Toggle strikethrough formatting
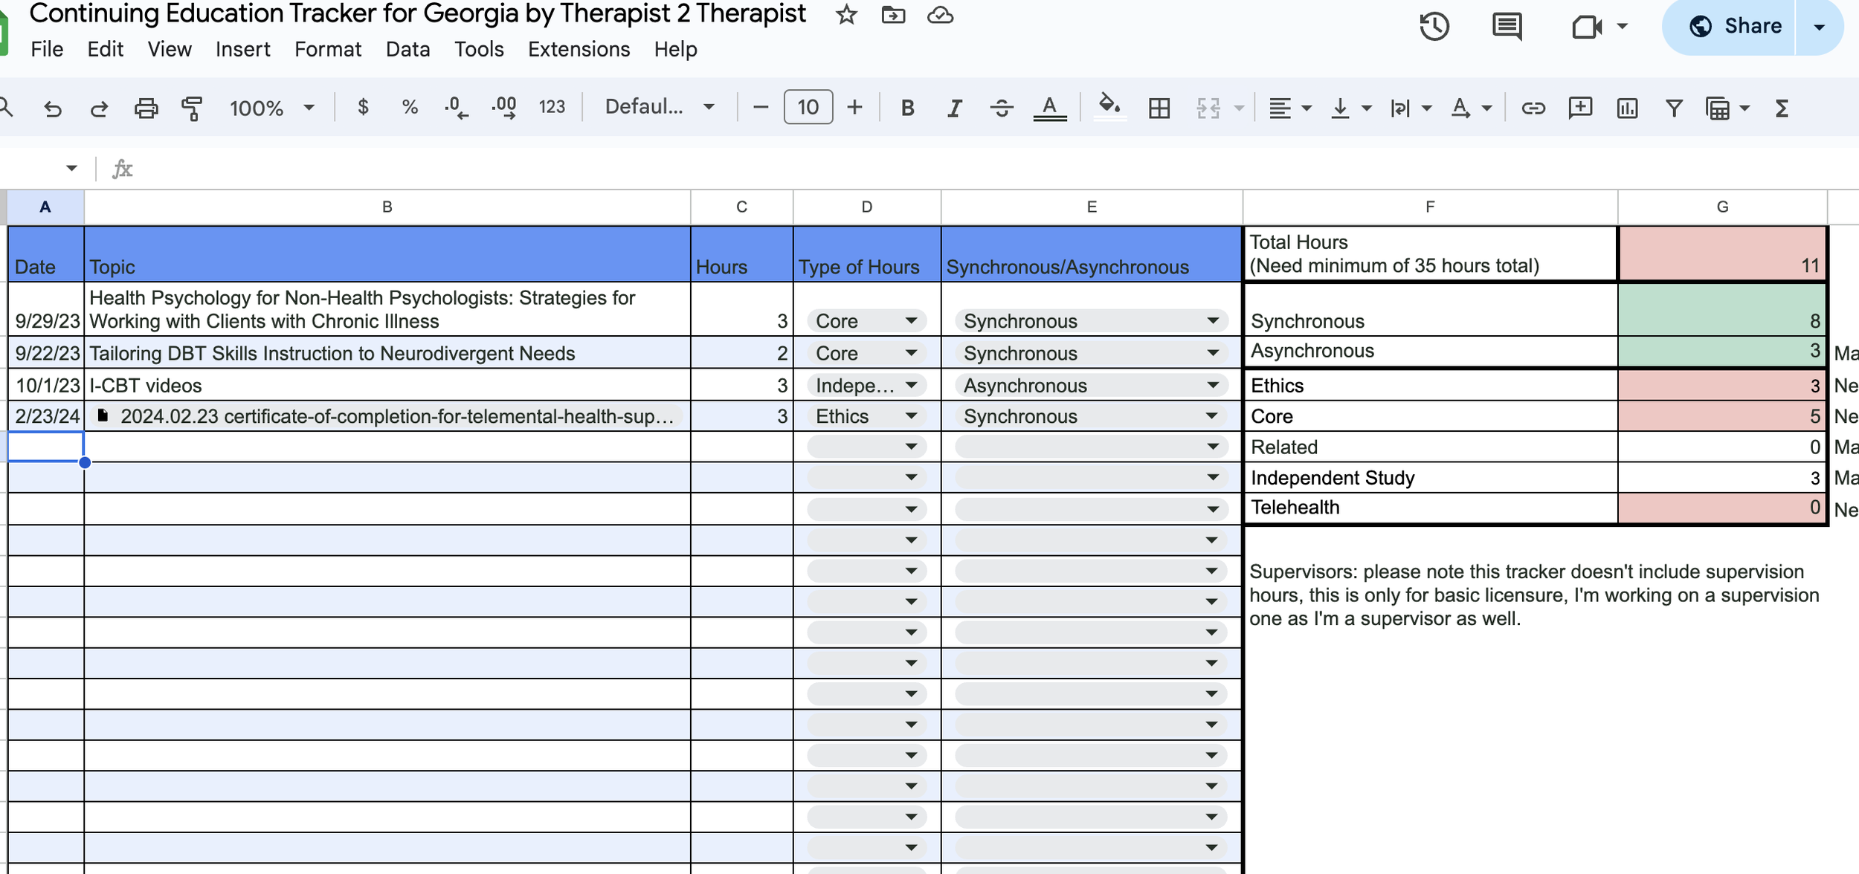1859x874 pixels. point(1002,108)
